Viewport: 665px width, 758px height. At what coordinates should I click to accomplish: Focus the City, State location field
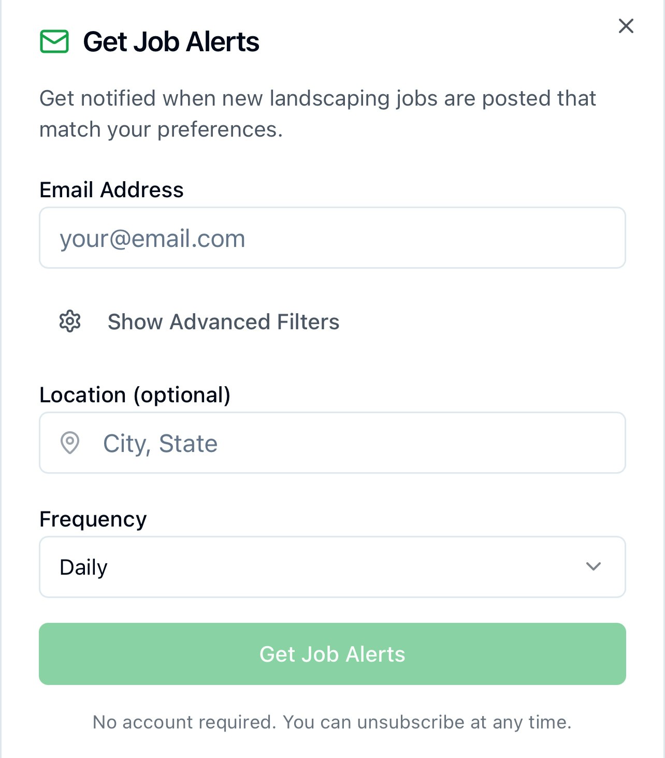click(x=332, y=443)
